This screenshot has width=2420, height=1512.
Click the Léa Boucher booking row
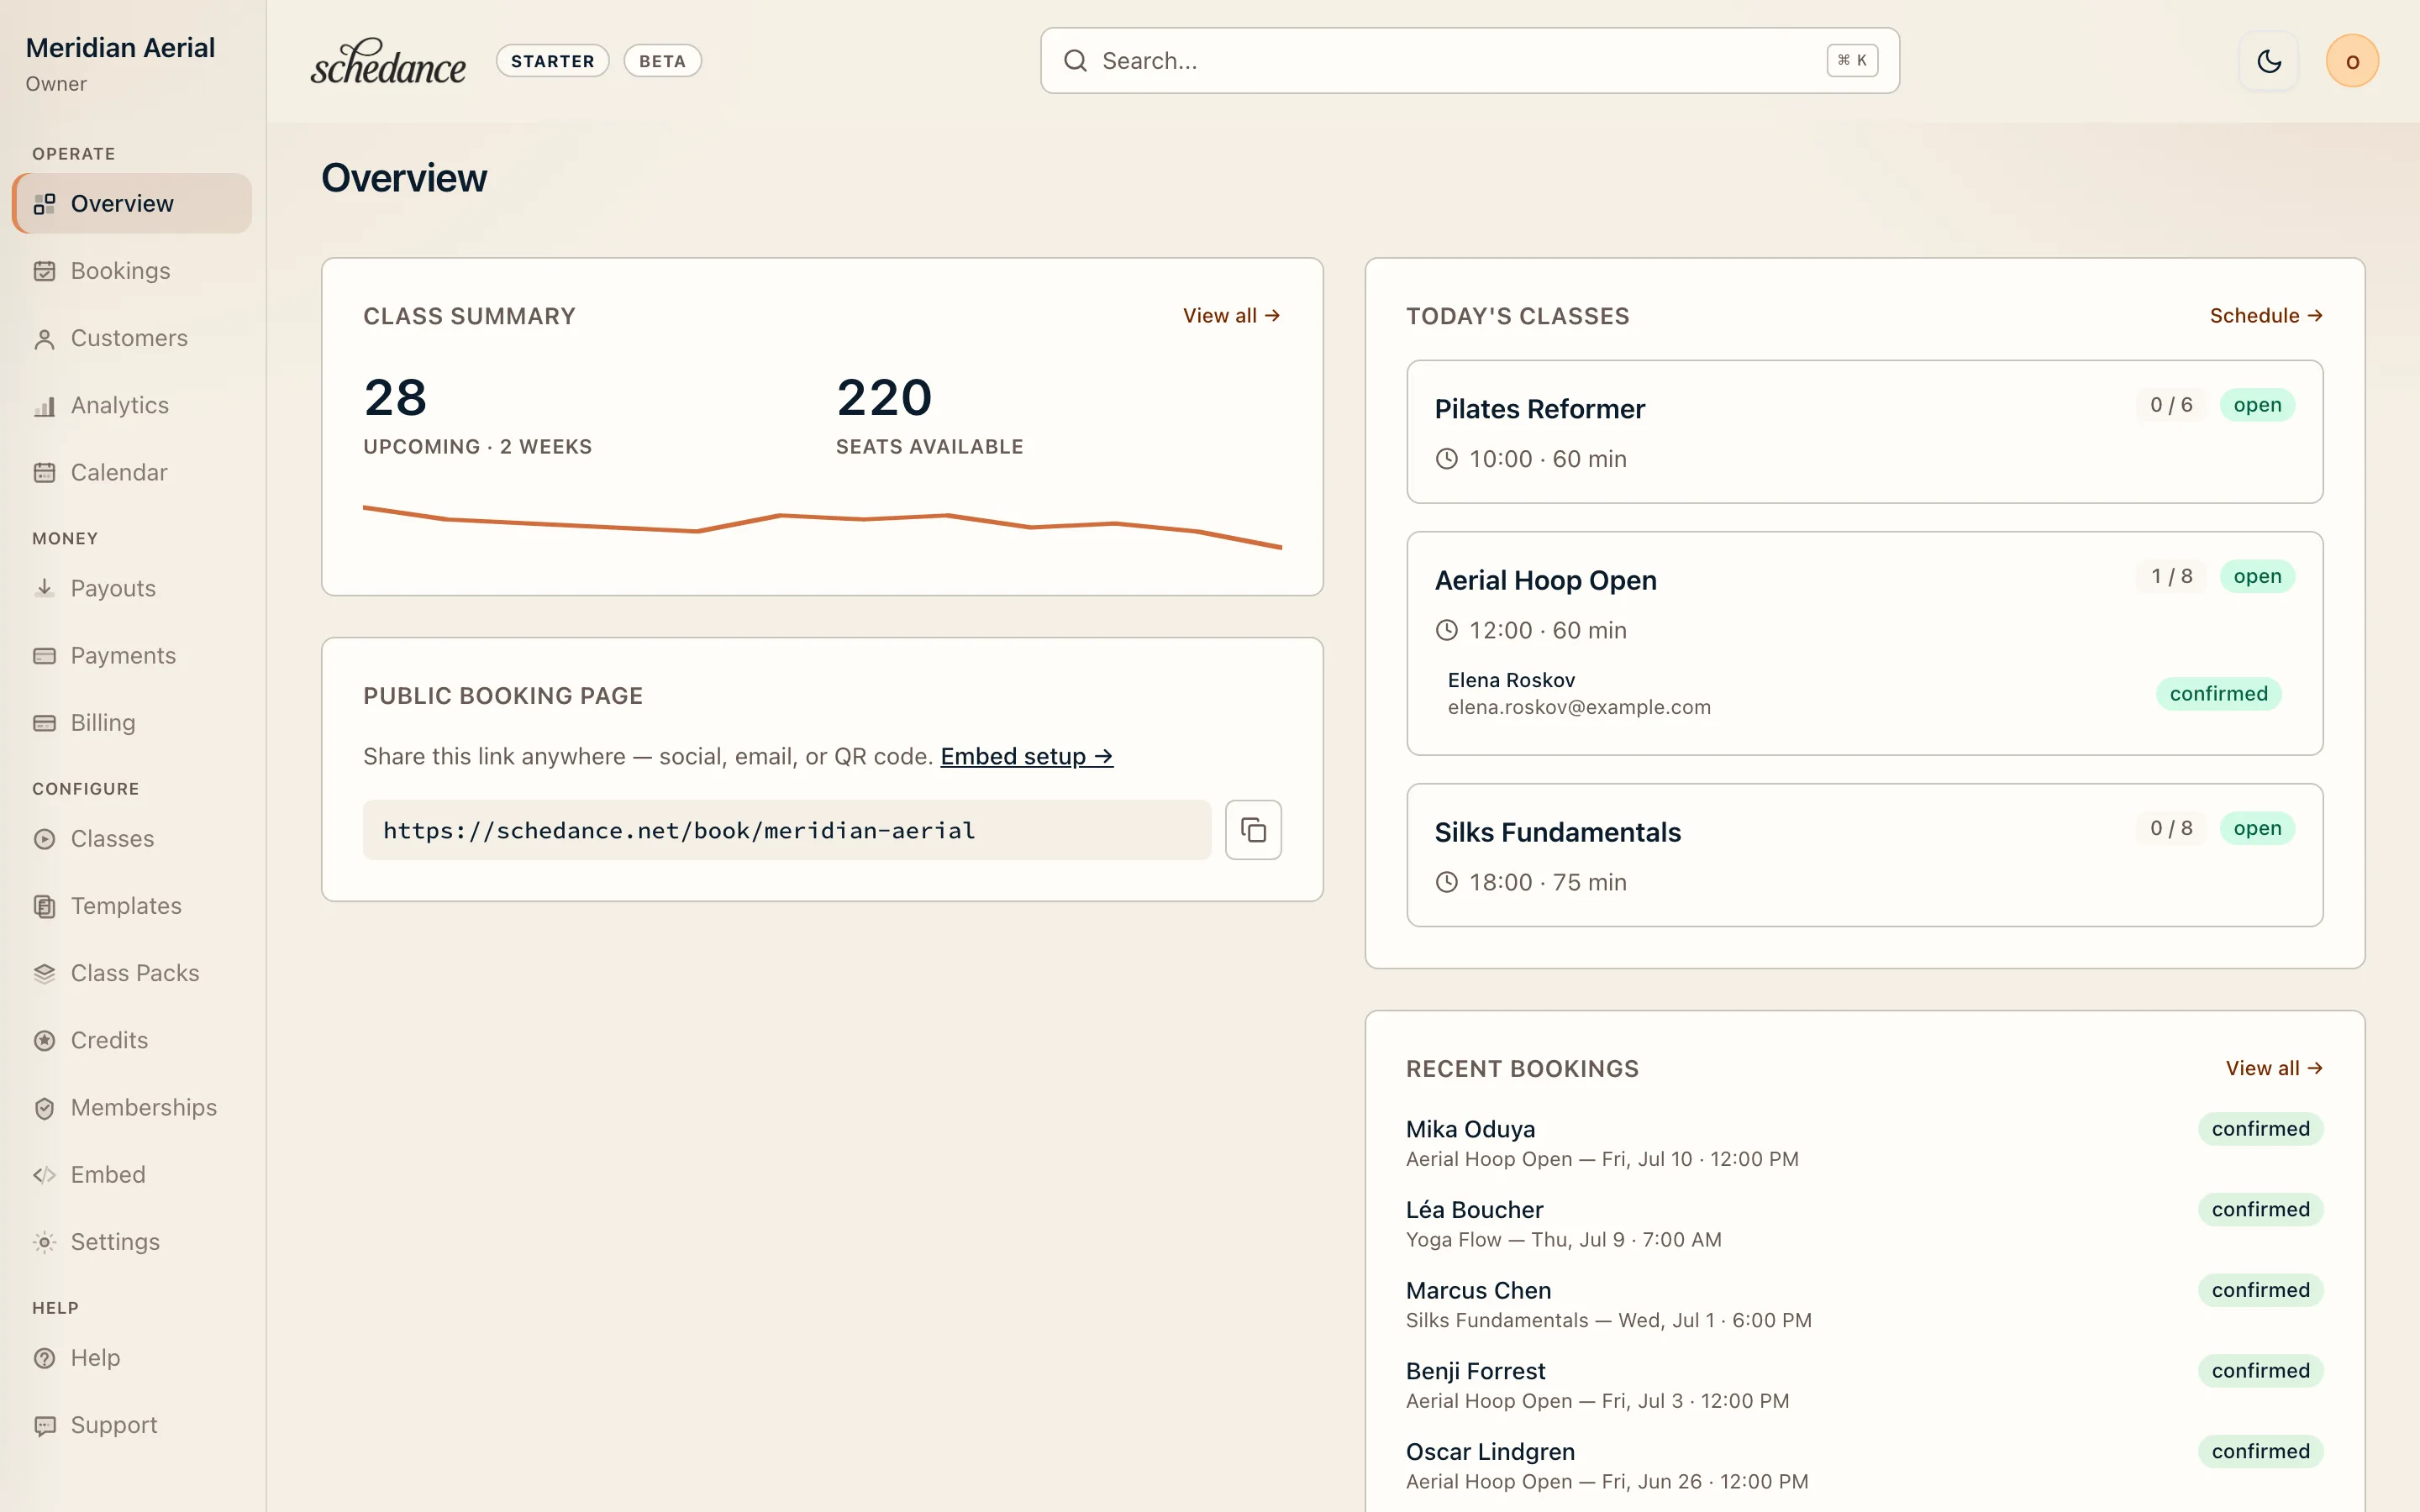(x=1864, y=1224)
